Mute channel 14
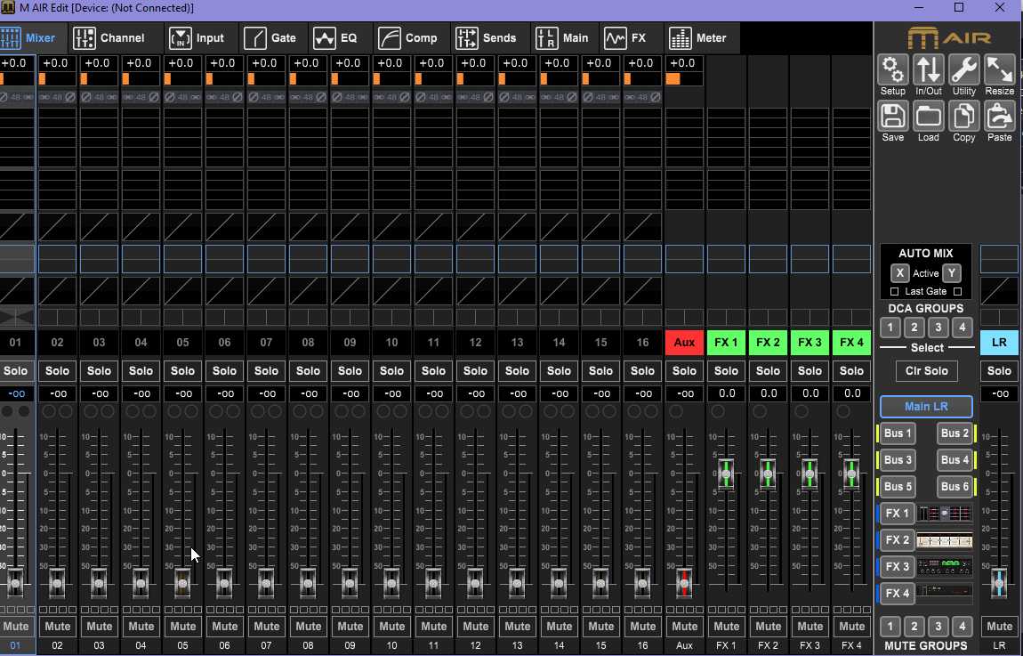Screen dimensions: 1023x656 point(560,627)
